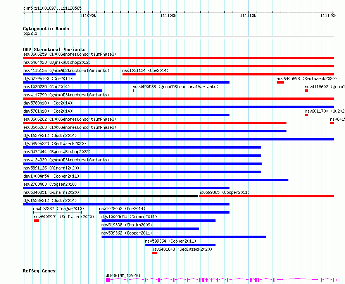Click the right arrow of the ruler

333,12
